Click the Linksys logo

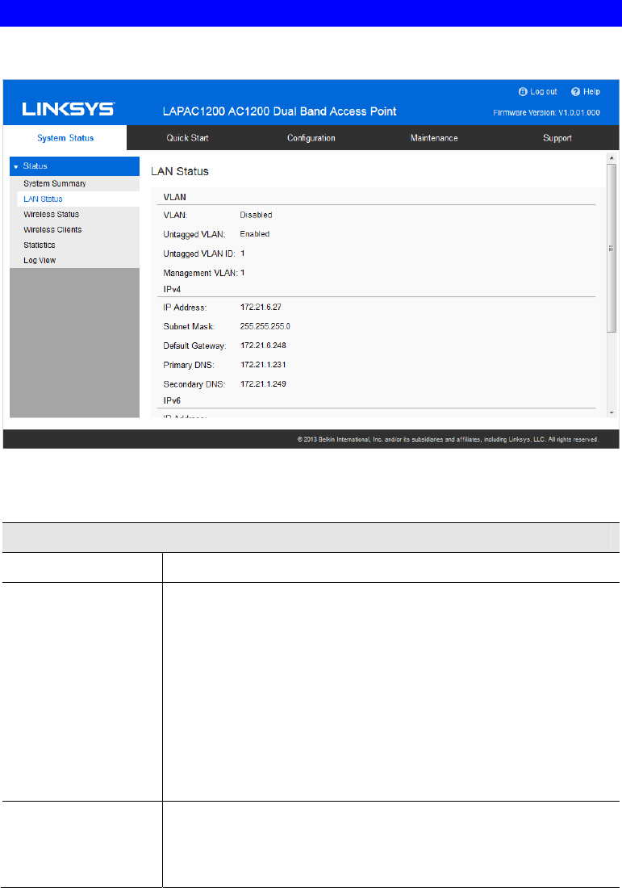[69, 109]
